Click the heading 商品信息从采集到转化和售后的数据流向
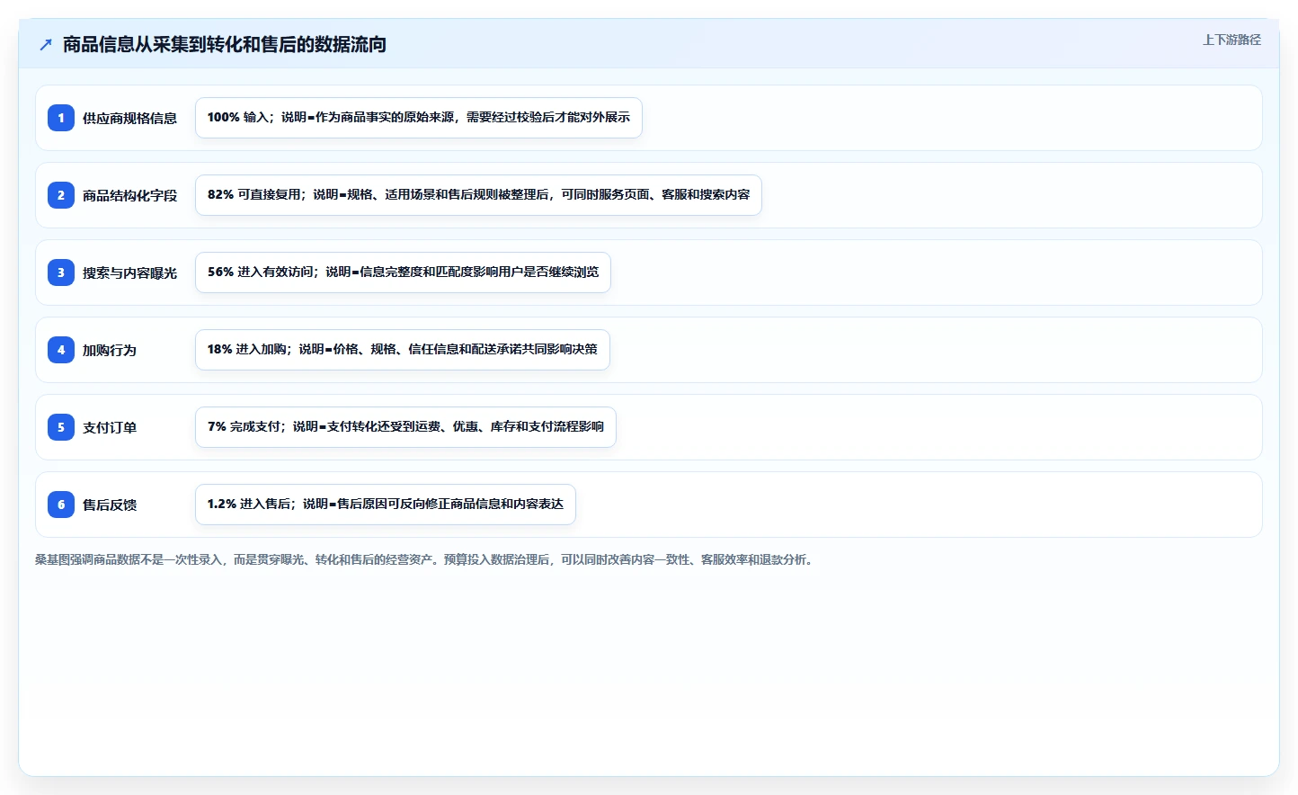 pos(225,44)
